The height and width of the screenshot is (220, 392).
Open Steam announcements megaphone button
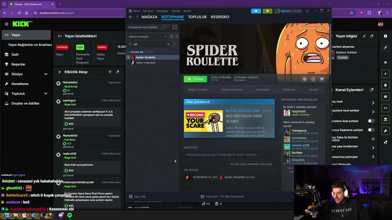point(256,11)
